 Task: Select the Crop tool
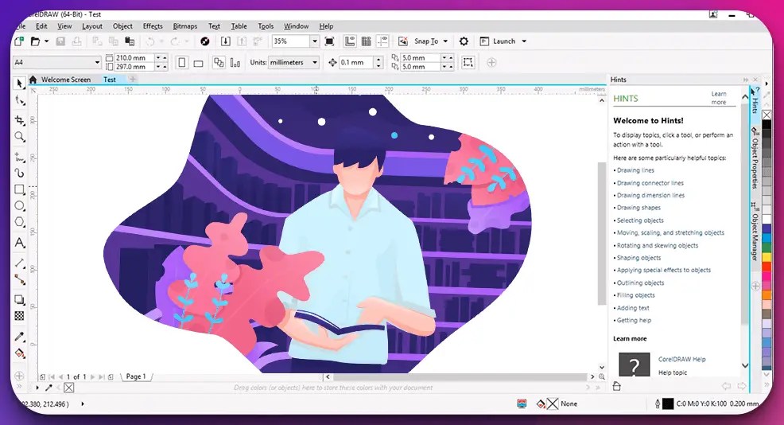click(20, 120)
